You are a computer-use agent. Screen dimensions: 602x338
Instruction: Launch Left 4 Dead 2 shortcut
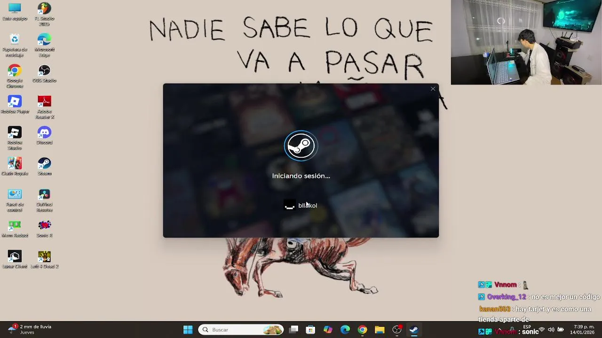point(44,260)
